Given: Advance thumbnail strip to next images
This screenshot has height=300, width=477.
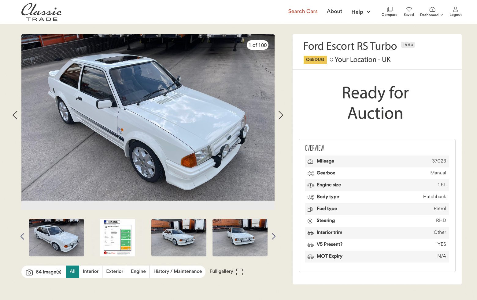Looking at the screenshot, I should [274, 236].
